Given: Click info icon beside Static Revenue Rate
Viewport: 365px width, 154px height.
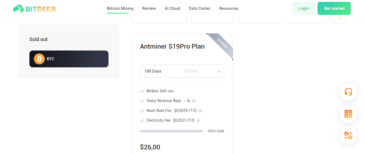Looking at the screenshot, I should [x=194, y=101].
